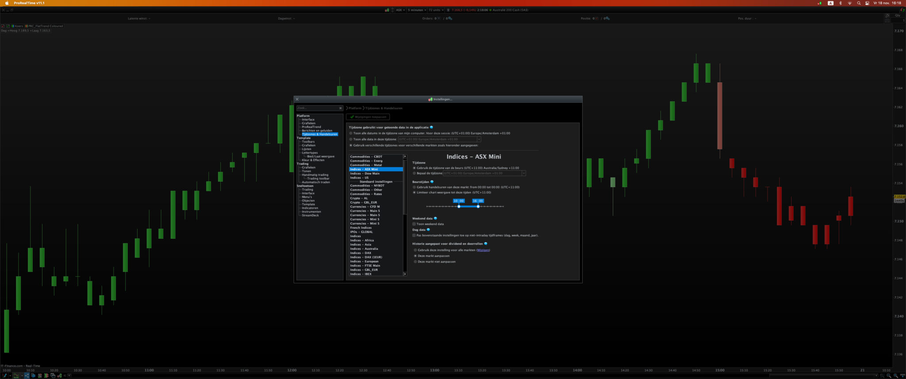The image size is (906, 379).
Task: Open 'Automatisch traden' settings page
Action: [315, 182]
